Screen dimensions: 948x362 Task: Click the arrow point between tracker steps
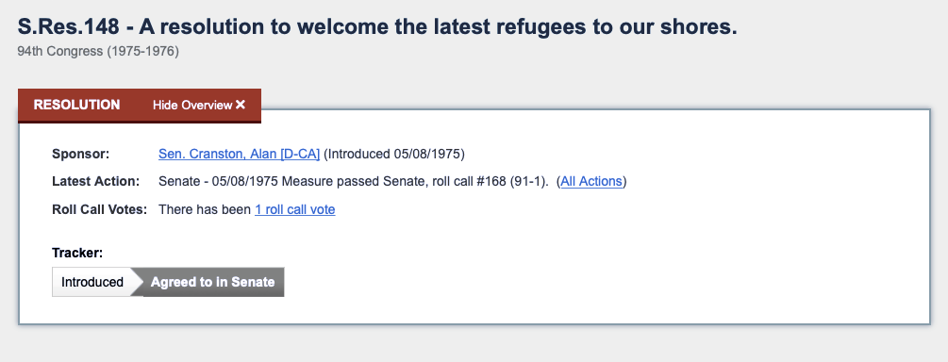(138, 282)
